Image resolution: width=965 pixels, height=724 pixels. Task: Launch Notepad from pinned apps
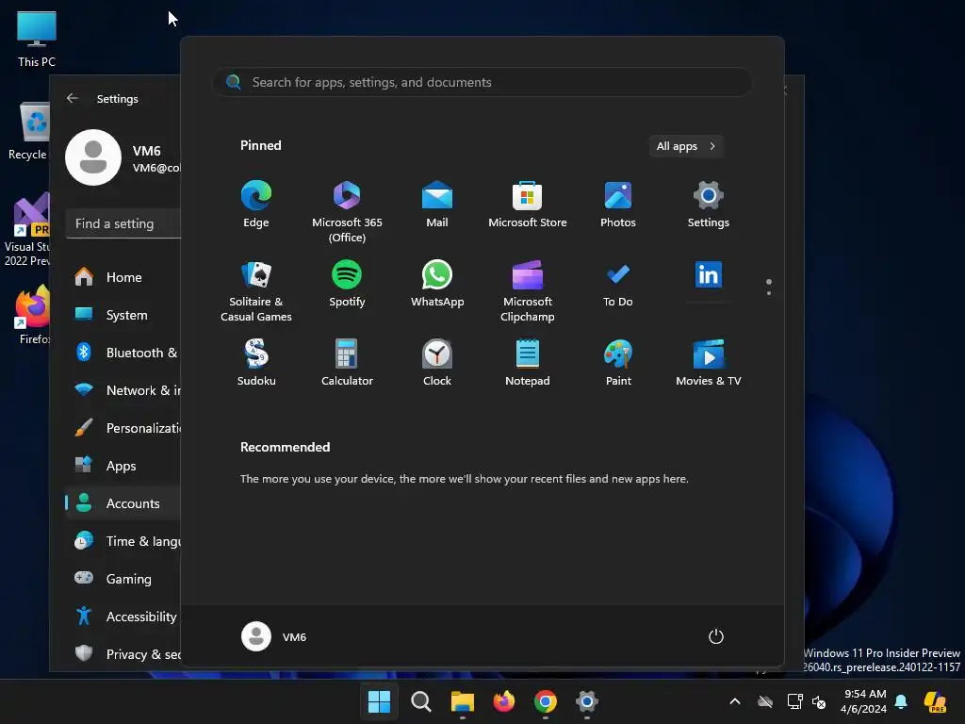point(528,363)
